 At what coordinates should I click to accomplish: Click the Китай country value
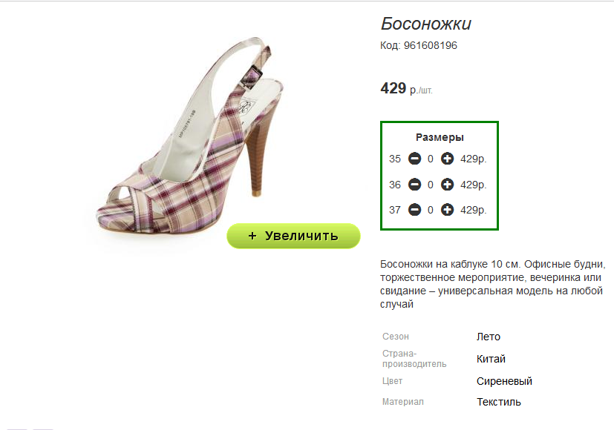pos(491,359)
